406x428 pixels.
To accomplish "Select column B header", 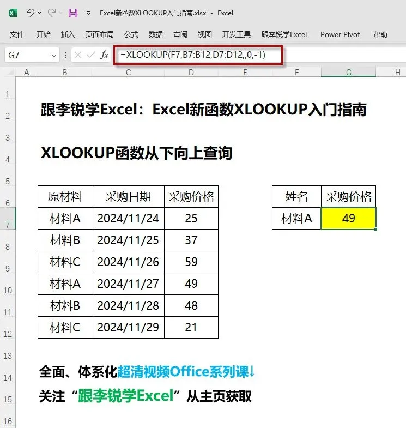I will click(x=65, y=73).
